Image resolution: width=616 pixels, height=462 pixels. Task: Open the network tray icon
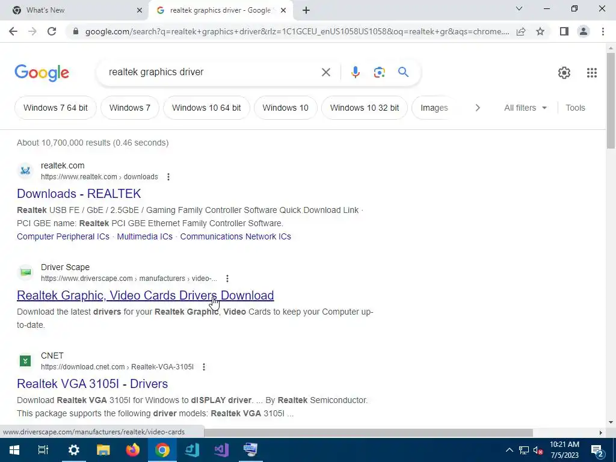coord(524,450)
